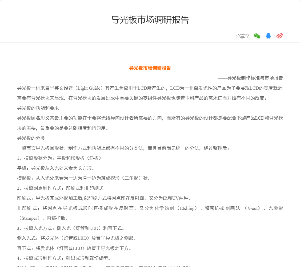Click the section heading 导光板的分类

coord(31,138)
